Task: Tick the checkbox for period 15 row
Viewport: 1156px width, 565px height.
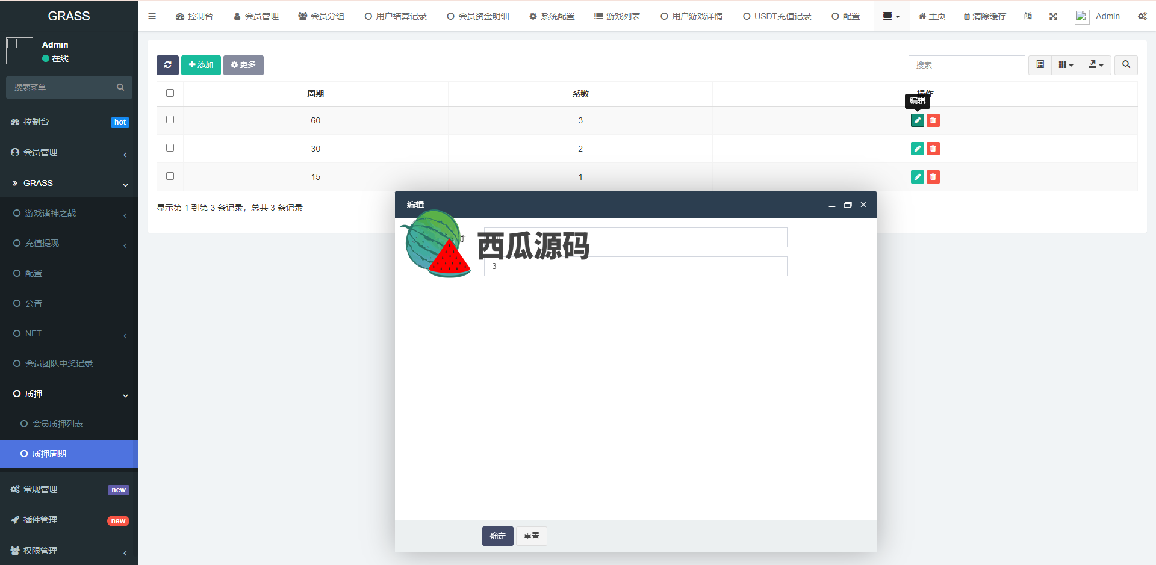Action: [x=170, y=176]
